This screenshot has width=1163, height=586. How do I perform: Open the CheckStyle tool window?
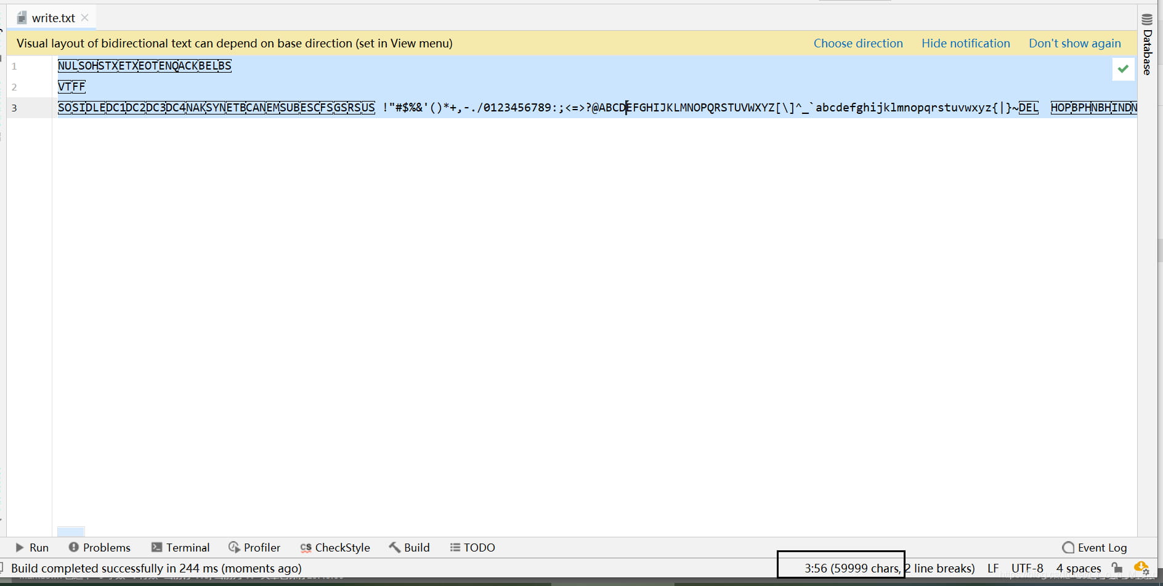tap(335, 547)
